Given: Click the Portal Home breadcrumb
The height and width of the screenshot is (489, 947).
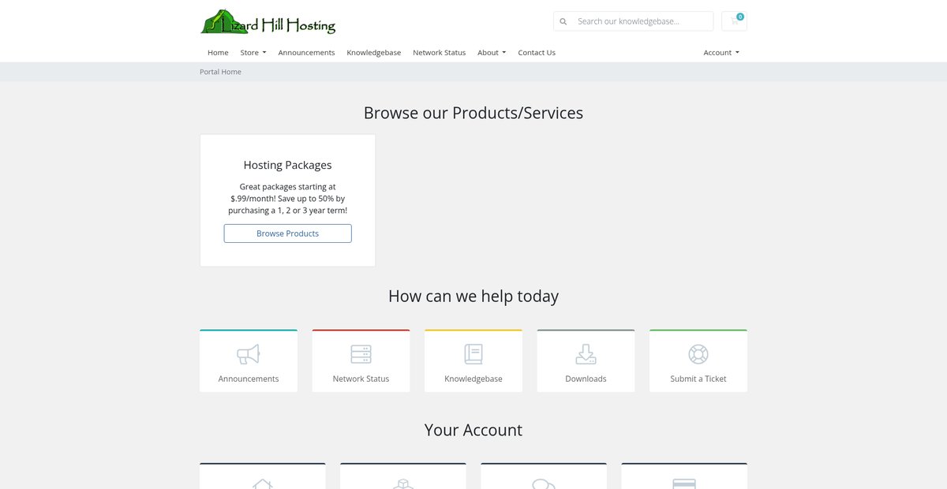Looking at the screenshot, I should (x=220, y=72).
